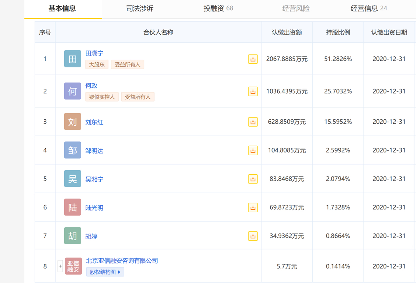416x283 pixels.
Task: Click the orange icon in 胡婷's row
Action: [x=253, y=236]
